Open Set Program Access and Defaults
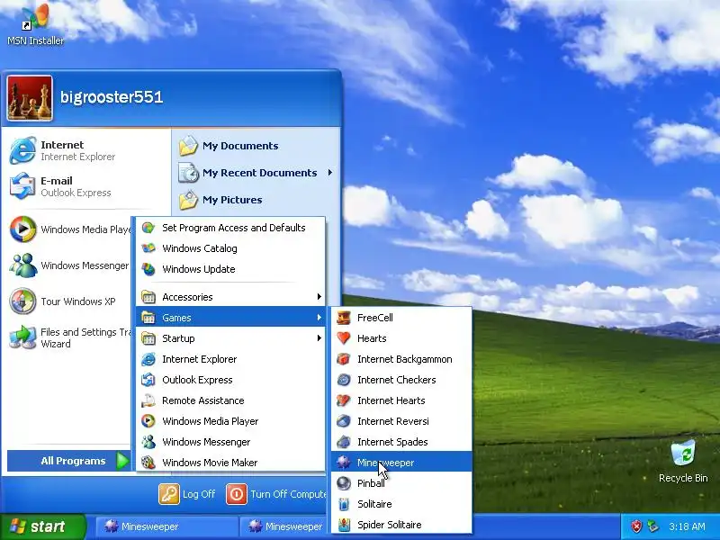The width and height of the screenshot is (720, 540). 230,228
